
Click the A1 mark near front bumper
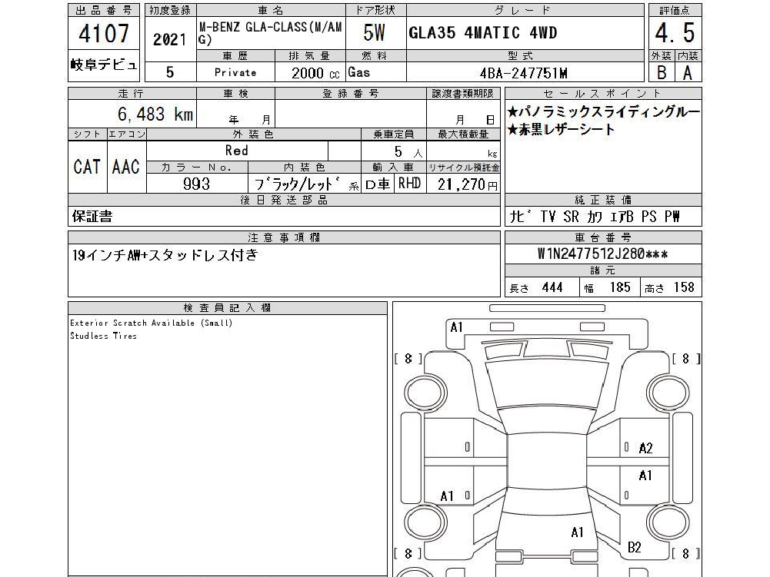[x=457, y=327]
